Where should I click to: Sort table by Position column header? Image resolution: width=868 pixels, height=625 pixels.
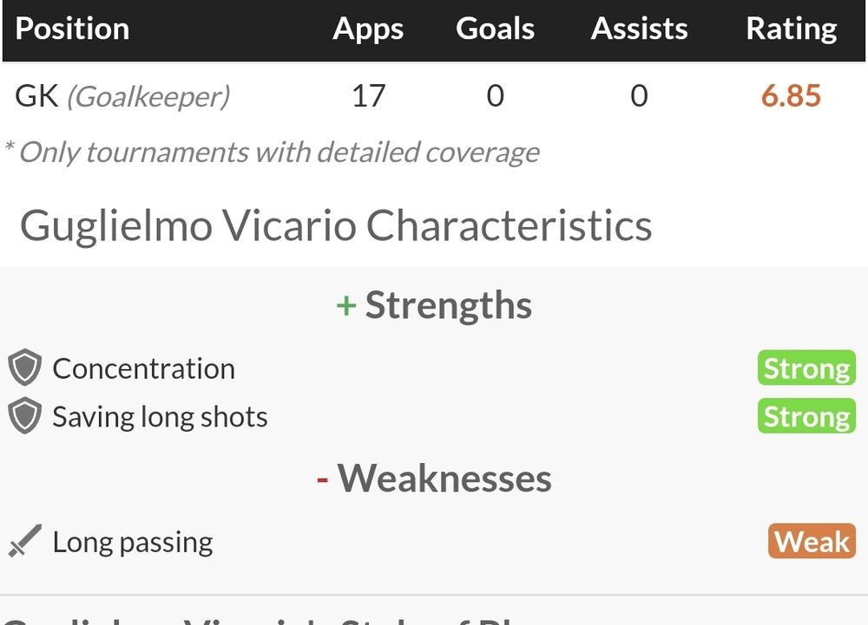(72, 29)
